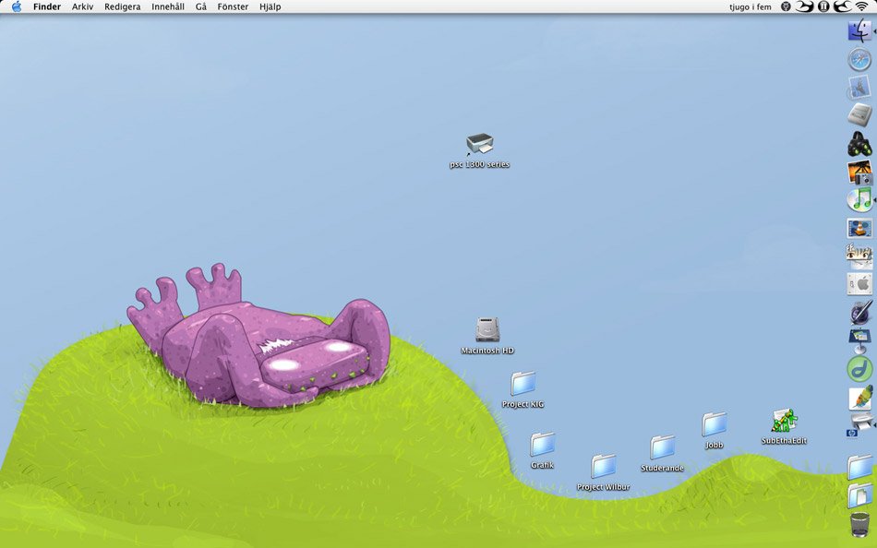Open VLC traffic cone icon in dock
This screenshot has width=877, height=548.
click(x=859, y=228)
